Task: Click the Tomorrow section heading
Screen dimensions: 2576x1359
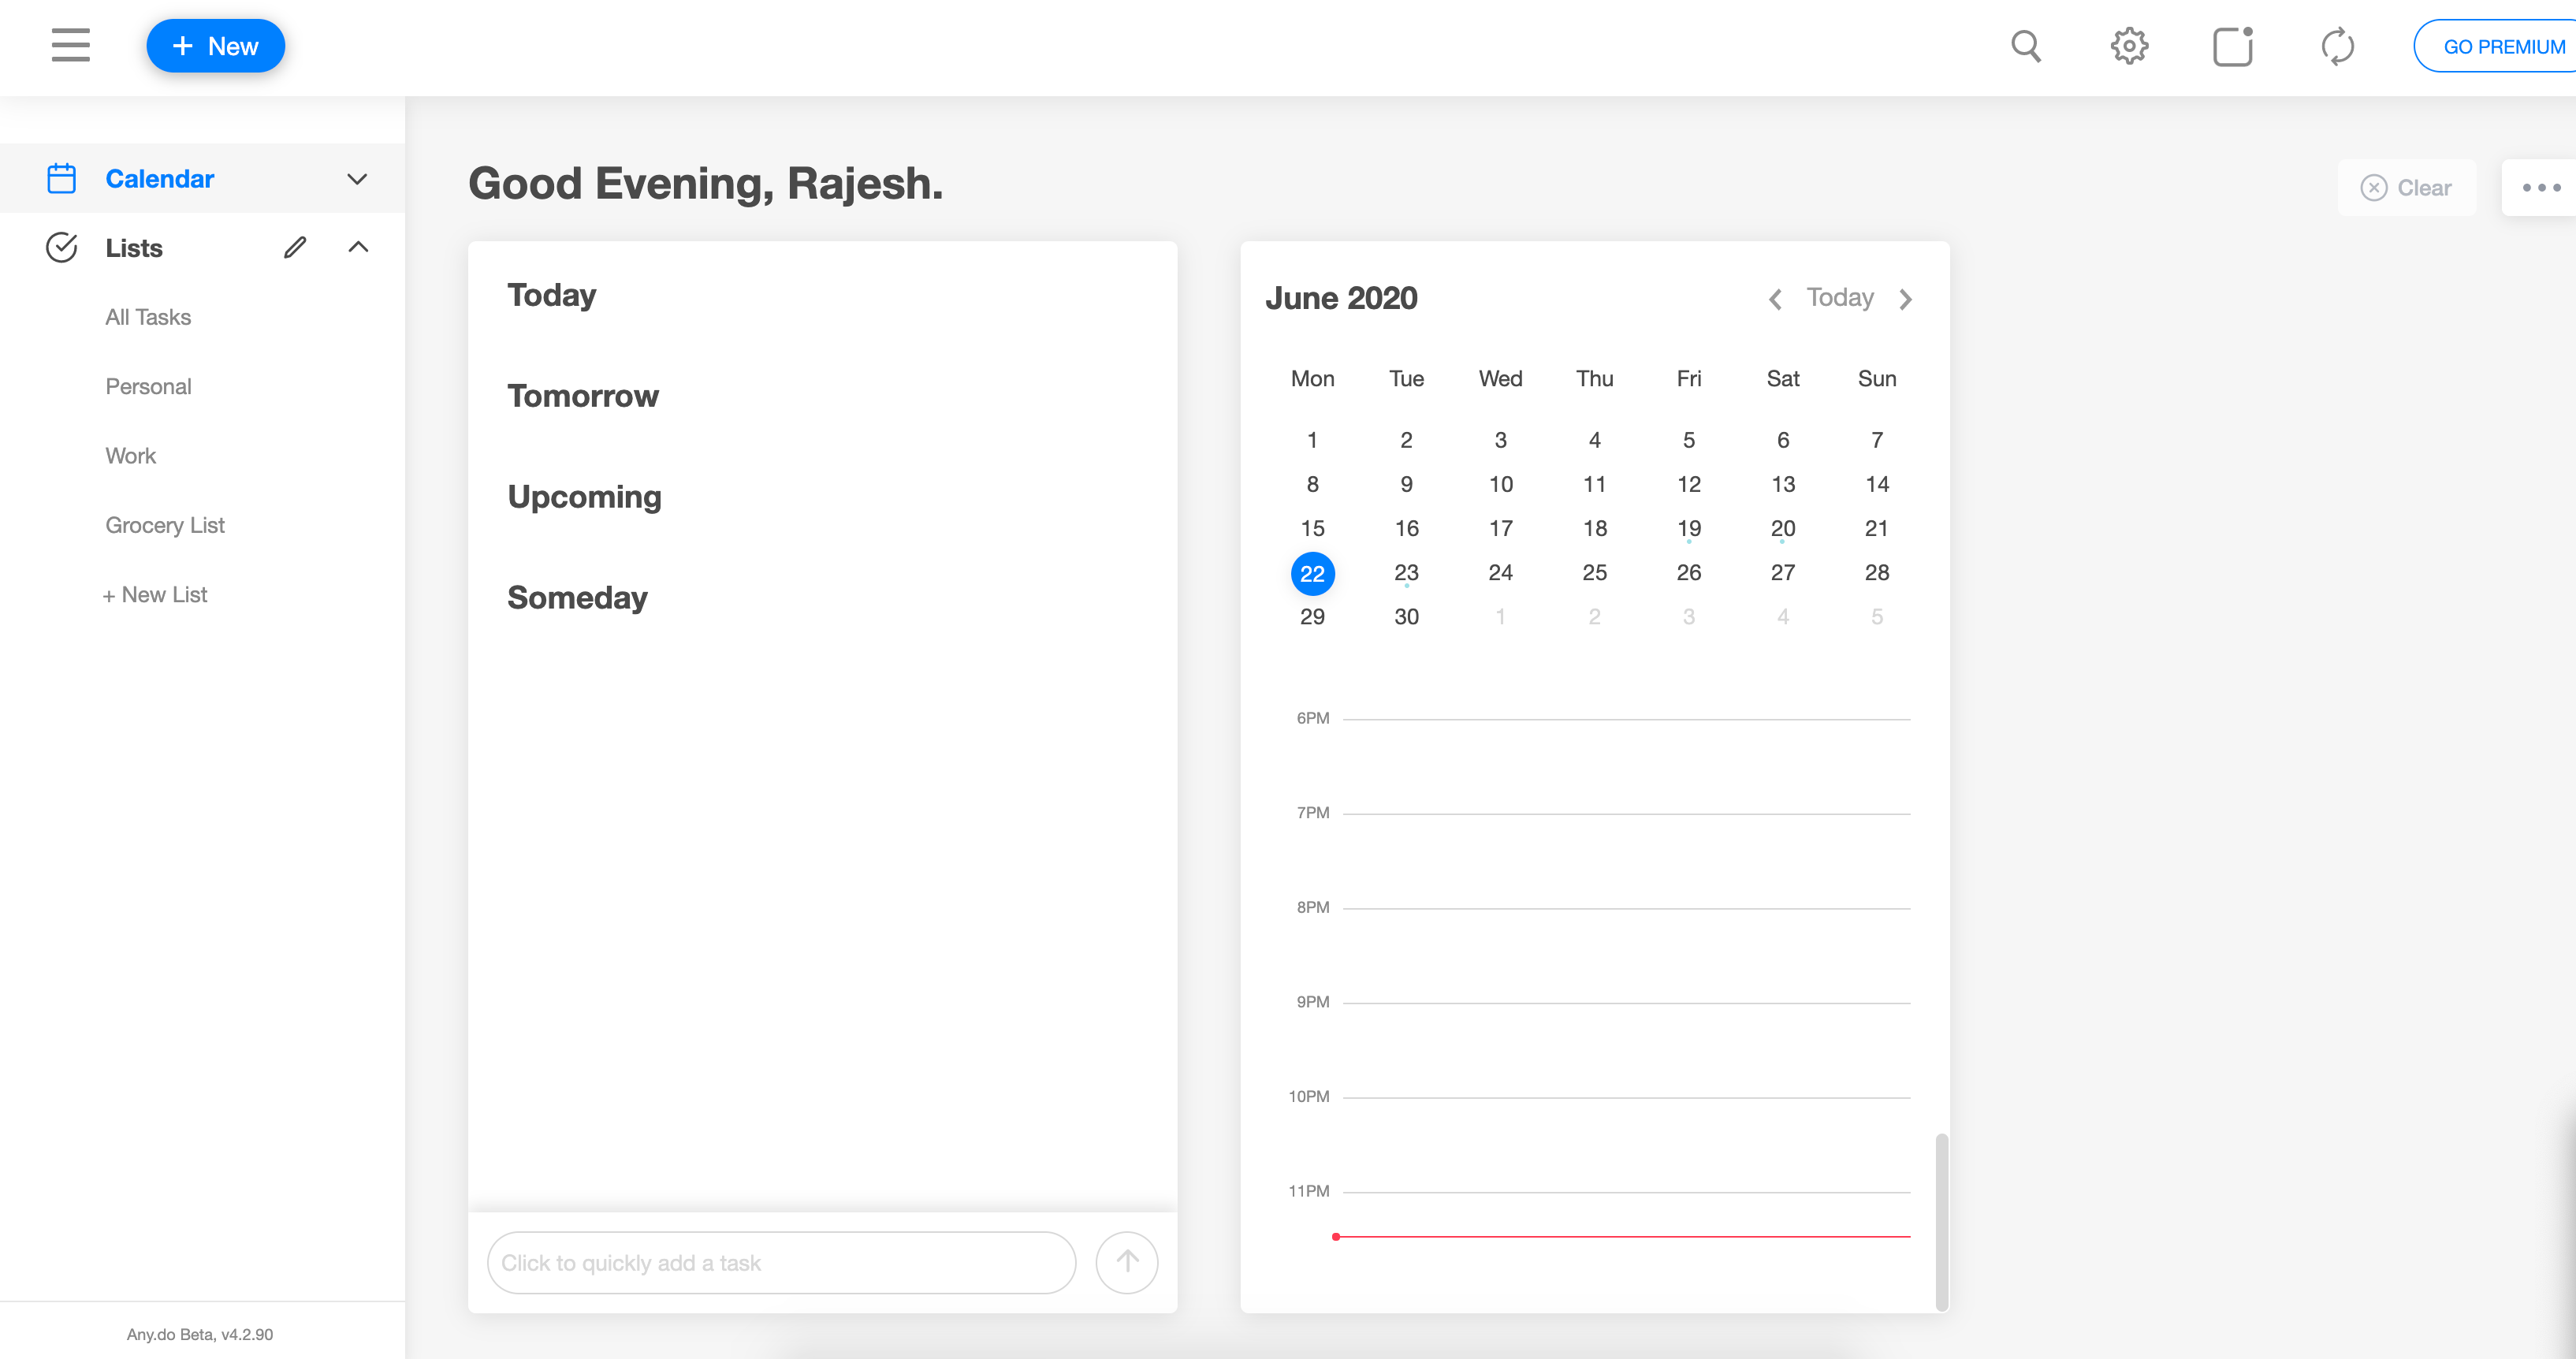Action: click(583, 396)
